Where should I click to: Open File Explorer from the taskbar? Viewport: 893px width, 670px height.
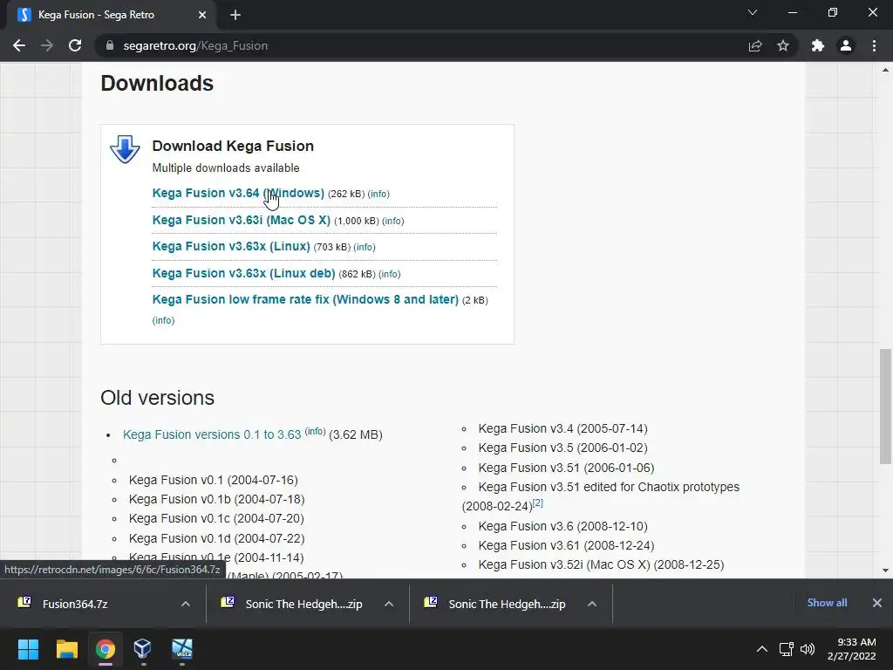click(66, 649)
